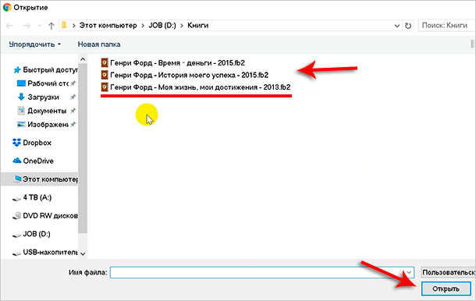The image size is (476, 301).
Task: Click the 'Открыть' button
Action: point(446,289)
